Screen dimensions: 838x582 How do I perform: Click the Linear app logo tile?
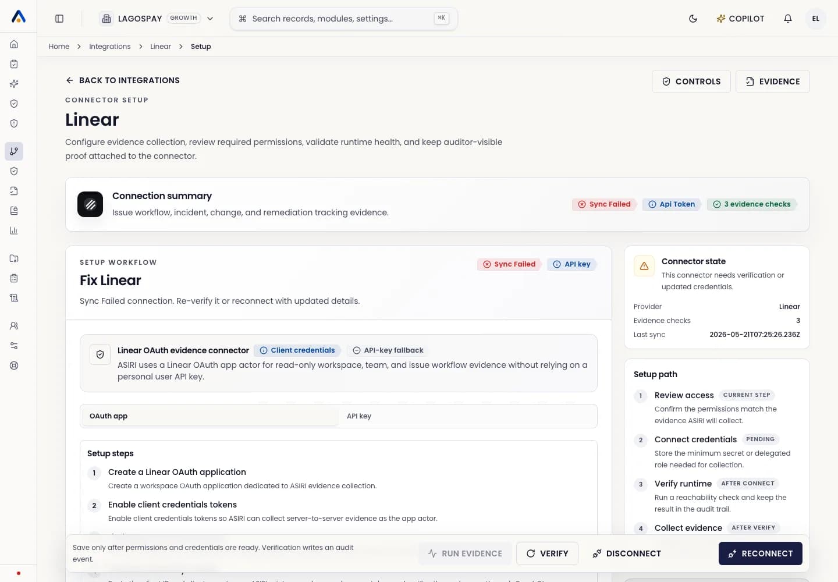tap(90, 204)
